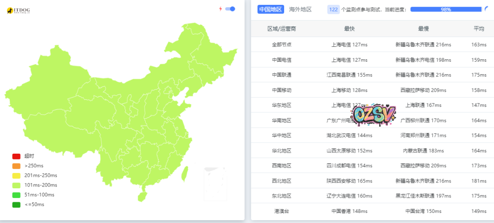This screenshot has height=223, width=494.
Task: Toggle the blue switch above the map
Action: [x=230, y=9]
